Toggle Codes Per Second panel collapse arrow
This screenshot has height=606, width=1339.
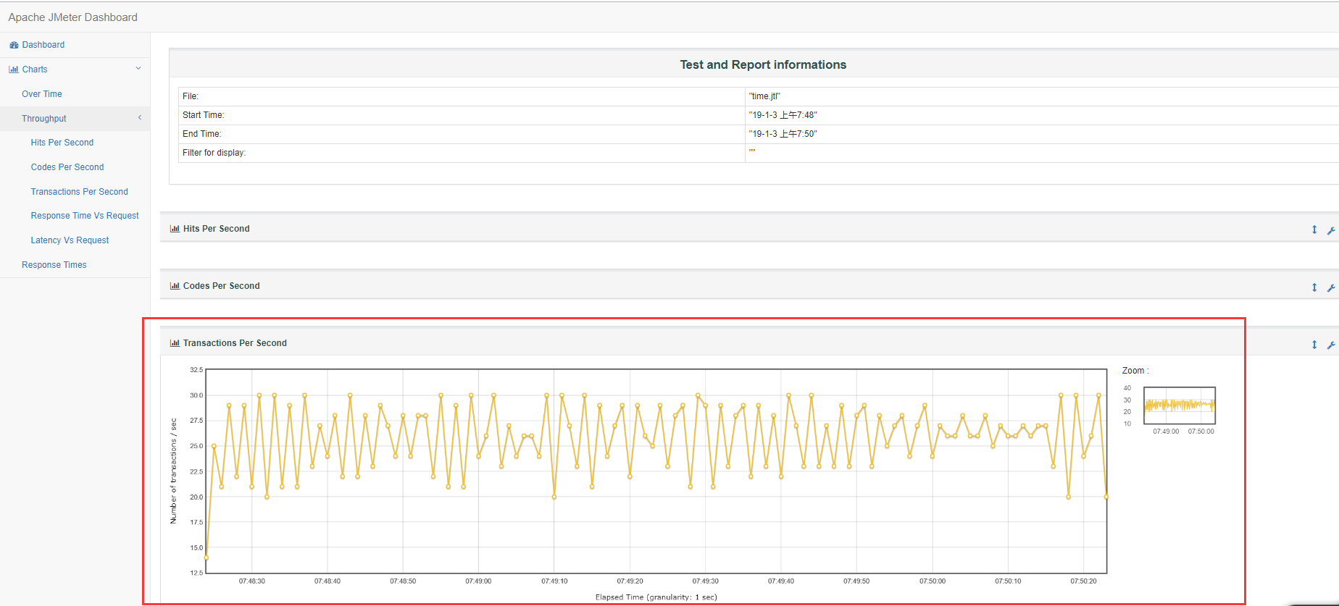click(1314, 287)
